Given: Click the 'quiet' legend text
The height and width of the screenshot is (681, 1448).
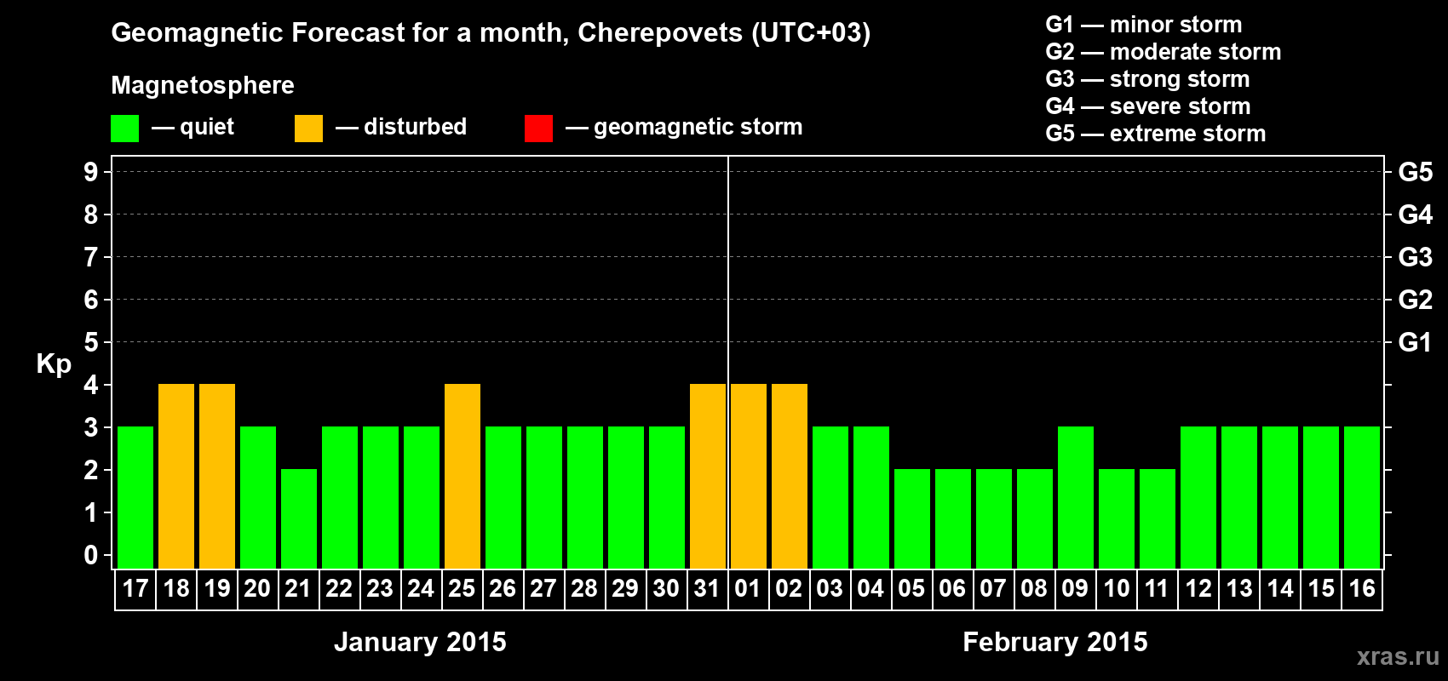Looking at the screenshot, I should [207, 128].
